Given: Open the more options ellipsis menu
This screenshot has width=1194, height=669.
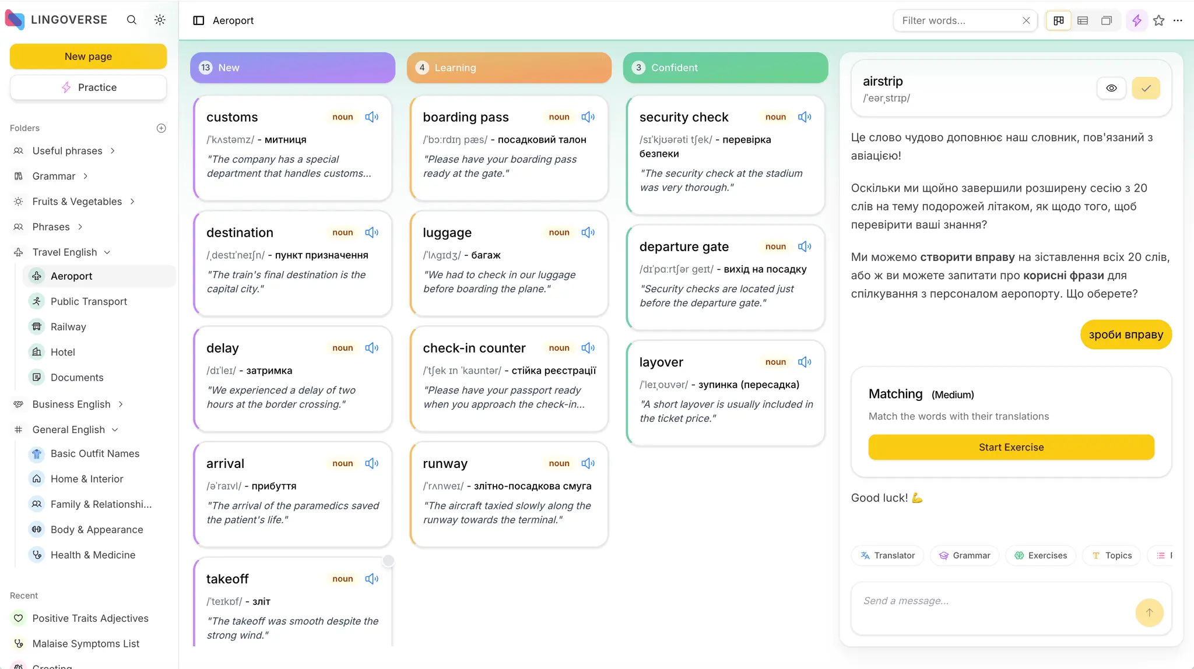Looking at the screenshot, I should [1178, 20].
